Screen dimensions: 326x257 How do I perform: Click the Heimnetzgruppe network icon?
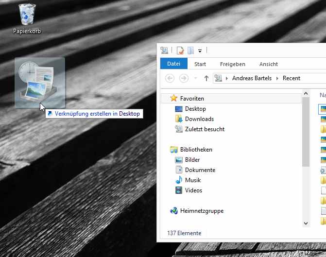pyautogui.click(x=174, y=211)
